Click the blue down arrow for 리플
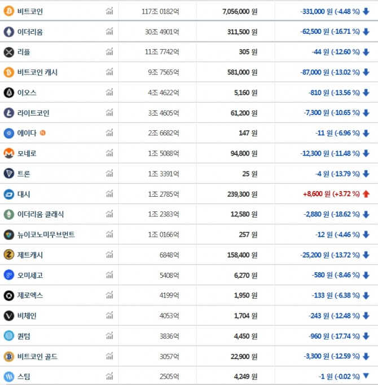 pos(366,52)
